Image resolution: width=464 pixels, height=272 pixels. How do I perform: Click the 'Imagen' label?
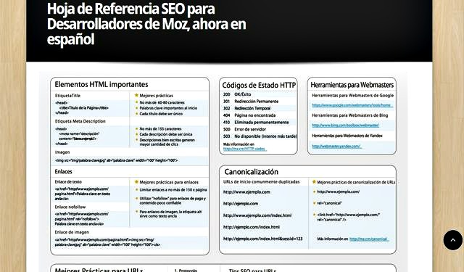point(62,152)
